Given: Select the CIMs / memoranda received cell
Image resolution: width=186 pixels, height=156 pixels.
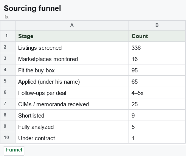Looking at the screenshot, I should pyautogui.click(x=72, y=104).
